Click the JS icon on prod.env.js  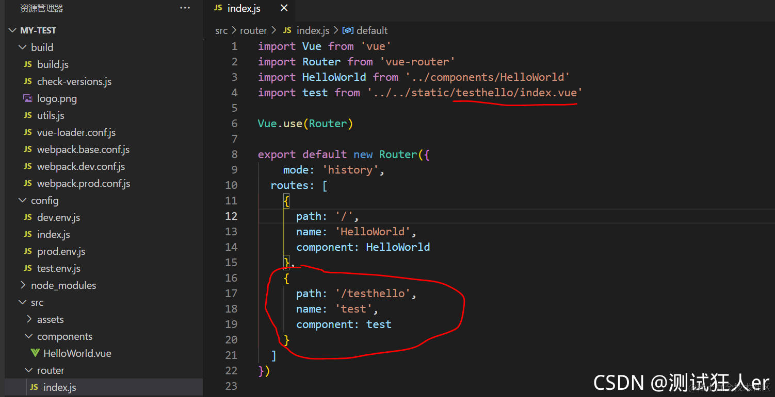click(28, 251)
